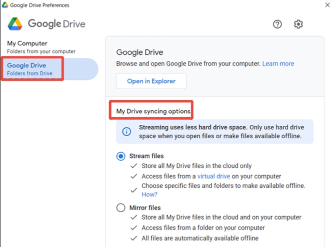Close the Google Drive Preferences window
This screenshot has width=330, height=247.
[327, 5]
